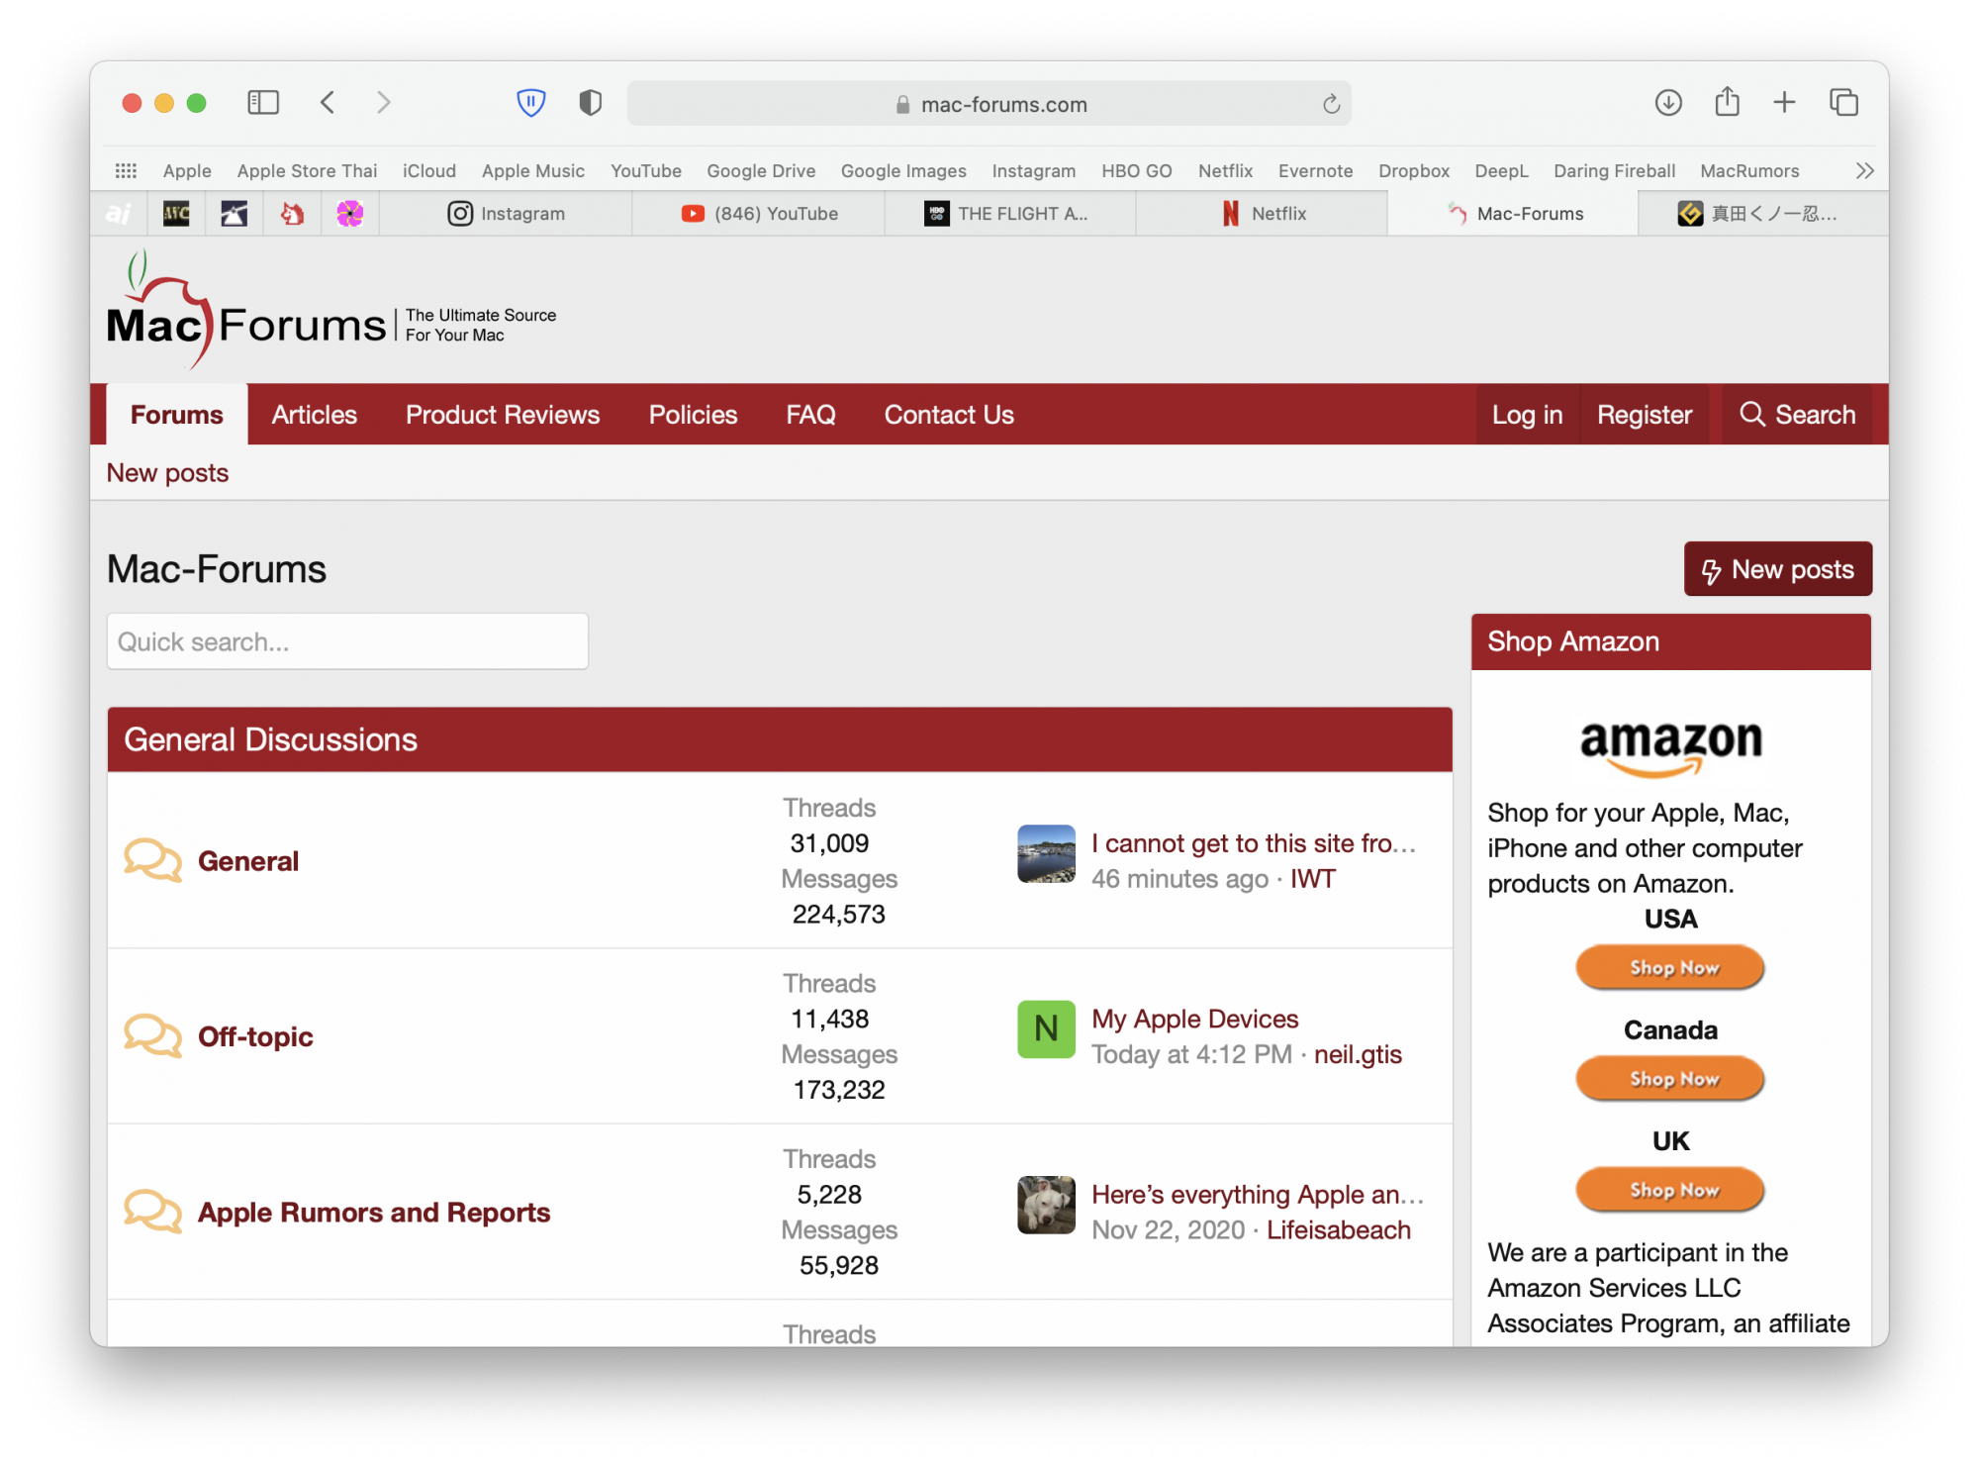Open the General Discussions category header
The width and height of the screenshot is (1979, 1466).
click(270, 739)
